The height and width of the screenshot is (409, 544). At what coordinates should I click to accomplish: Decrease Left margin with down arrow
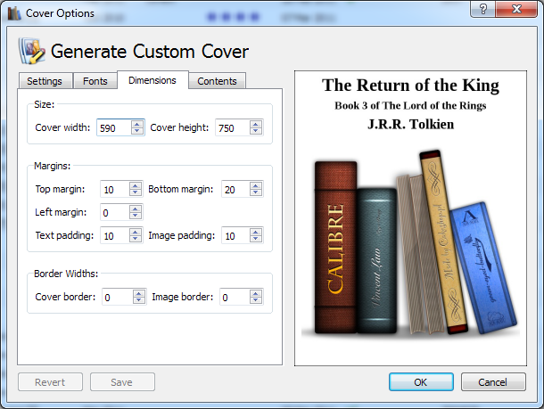pos(136,216)
